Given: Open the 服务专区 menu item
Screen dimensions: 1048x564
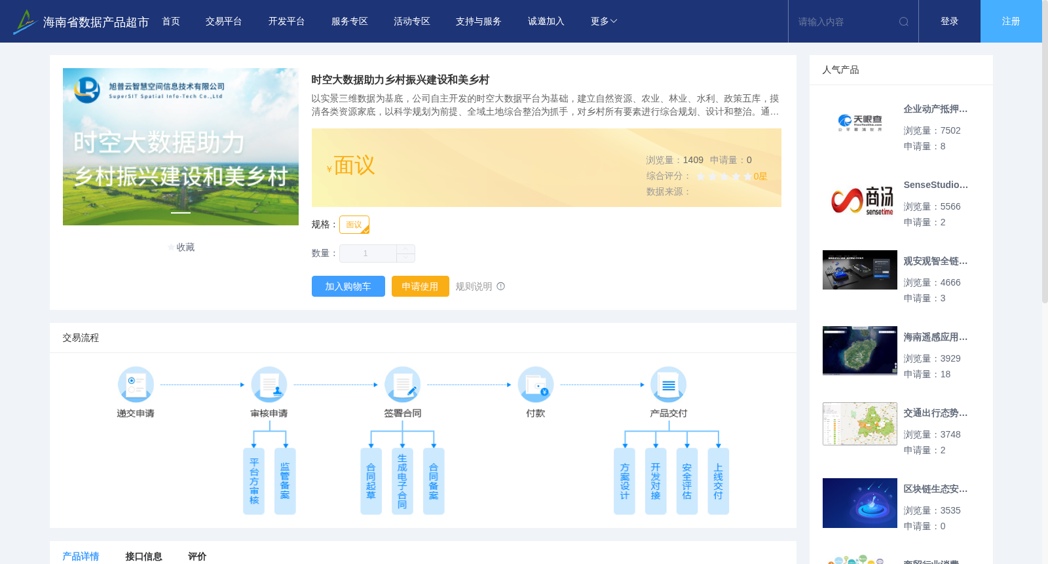Looking at the screenshot, I should [x=349, y=22].
